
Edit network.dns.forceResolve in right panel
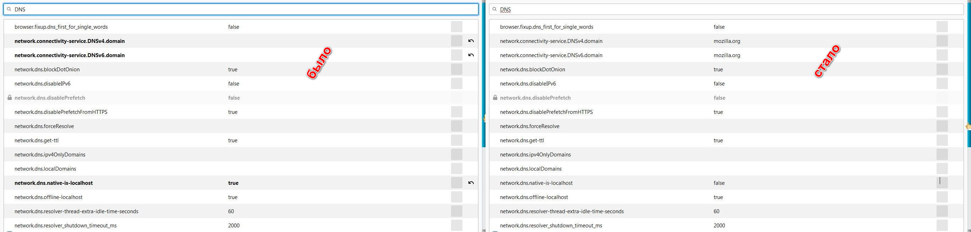(x=942, y=126)
